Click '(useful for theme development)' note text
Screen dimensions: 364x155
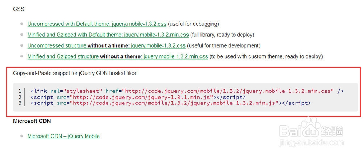[223, 46]
